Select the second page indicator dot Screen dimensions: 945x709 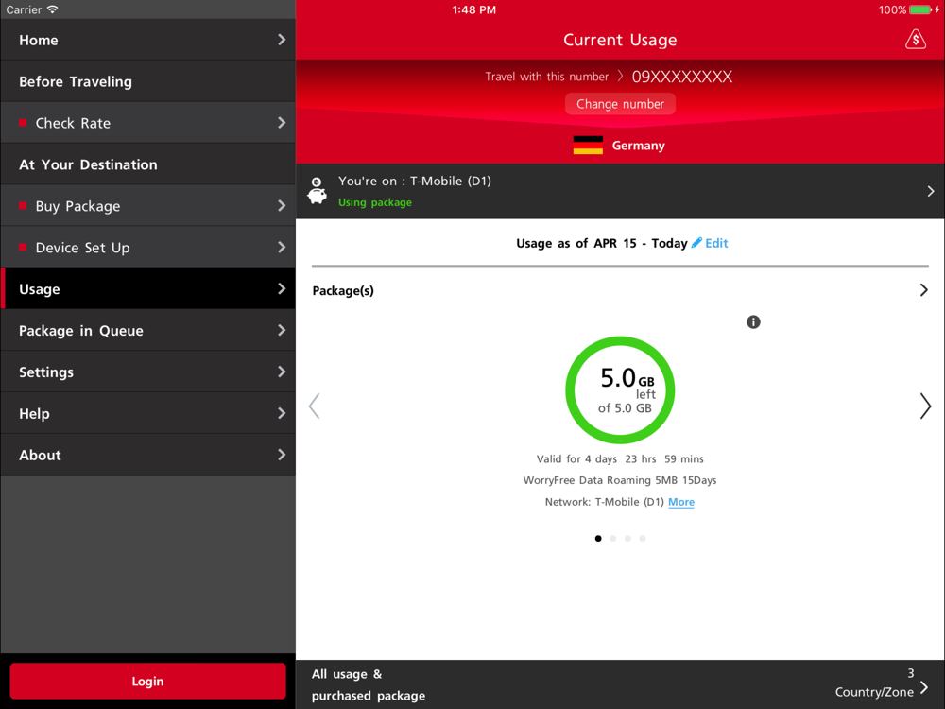point(613,539)
